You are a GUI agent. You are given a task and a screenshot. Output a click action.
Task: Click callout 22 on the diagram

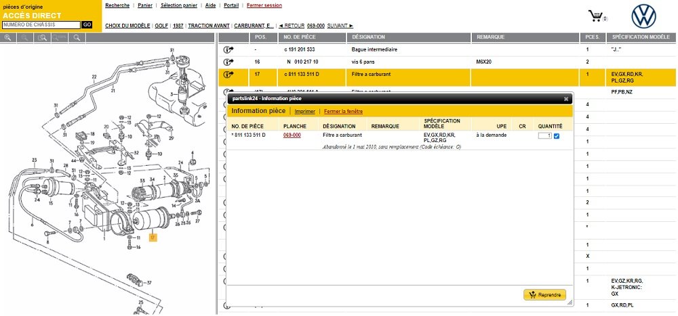coord(94,77)
